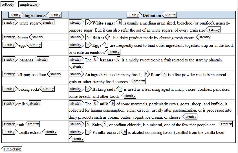The width and height of the screenshot is (238, 153).
Task: Click opening b tag before White sugar
Action: pyautogui.click(x=88, y=23)
